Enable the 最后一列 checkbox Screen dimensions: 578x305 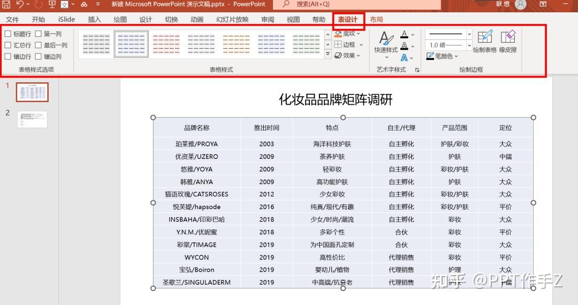coord(39,45)
